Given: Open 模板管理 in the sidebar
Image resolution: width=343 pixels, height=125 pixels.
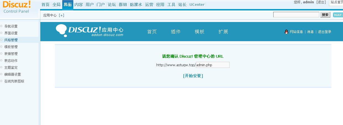Looking at the screenshot, I should click(x=11, y=47).
